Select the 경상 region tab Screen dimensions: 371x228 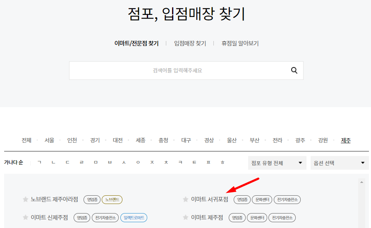click(209, 140)
